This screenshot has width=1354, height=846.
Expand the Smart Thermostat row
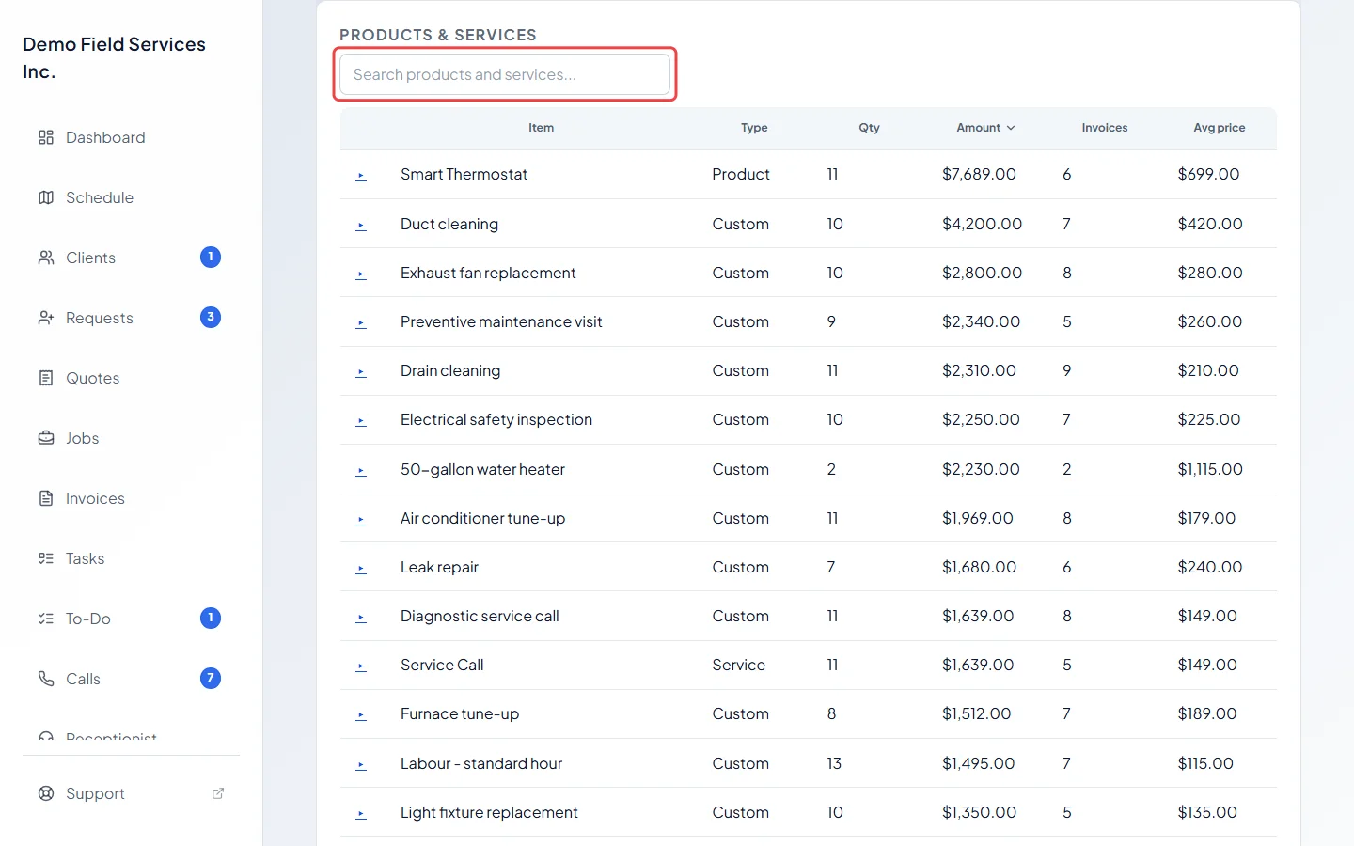[361, 176]
